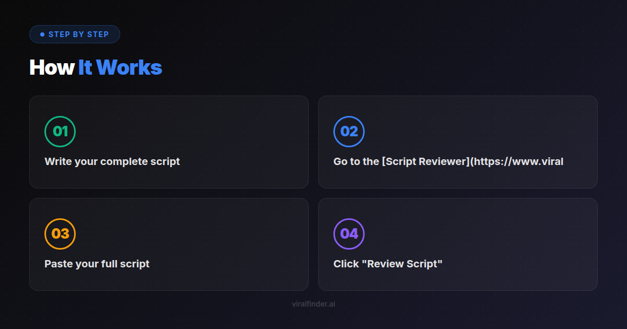
Task: Select the blue 02 step icon
Action: point(349,132)
